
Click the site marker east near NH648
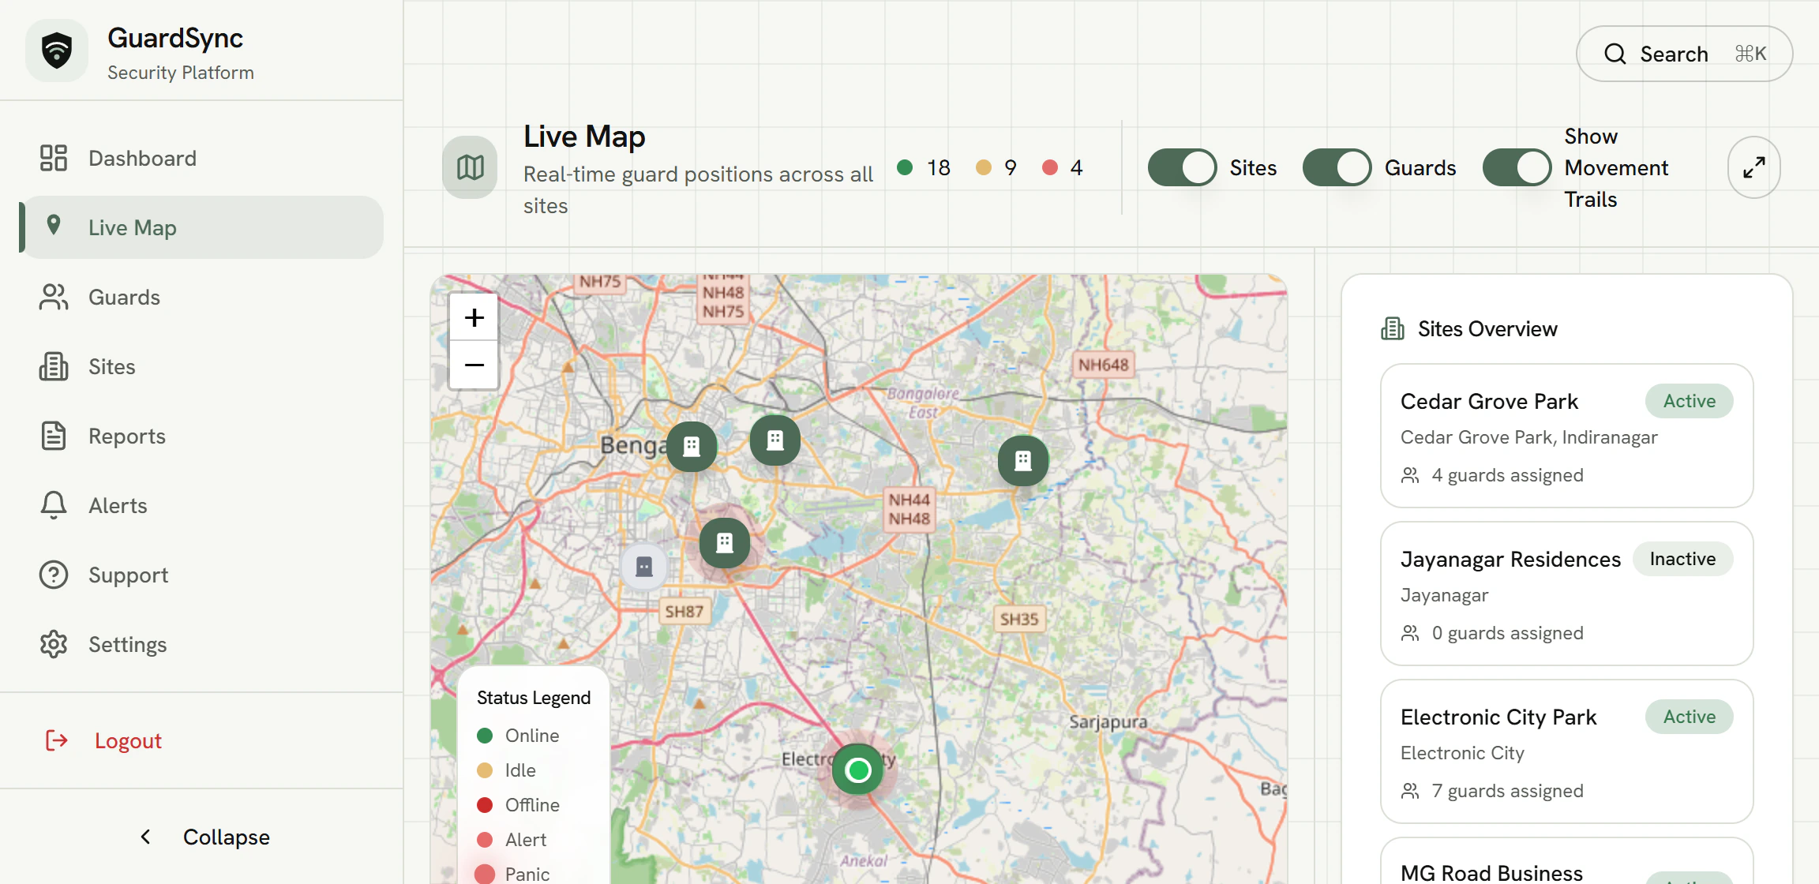pos(1023,460)
